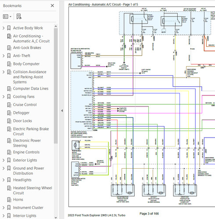Click the Engine Controls bookmark icon
The image size is (215, 219).
pyautogui.click(x=9, y=152)
